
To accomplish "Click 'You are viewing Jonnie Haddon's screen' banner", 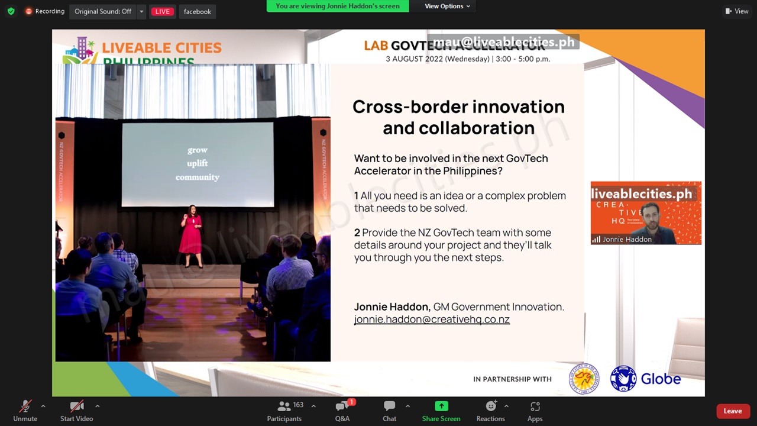I will tap(338, 6).
